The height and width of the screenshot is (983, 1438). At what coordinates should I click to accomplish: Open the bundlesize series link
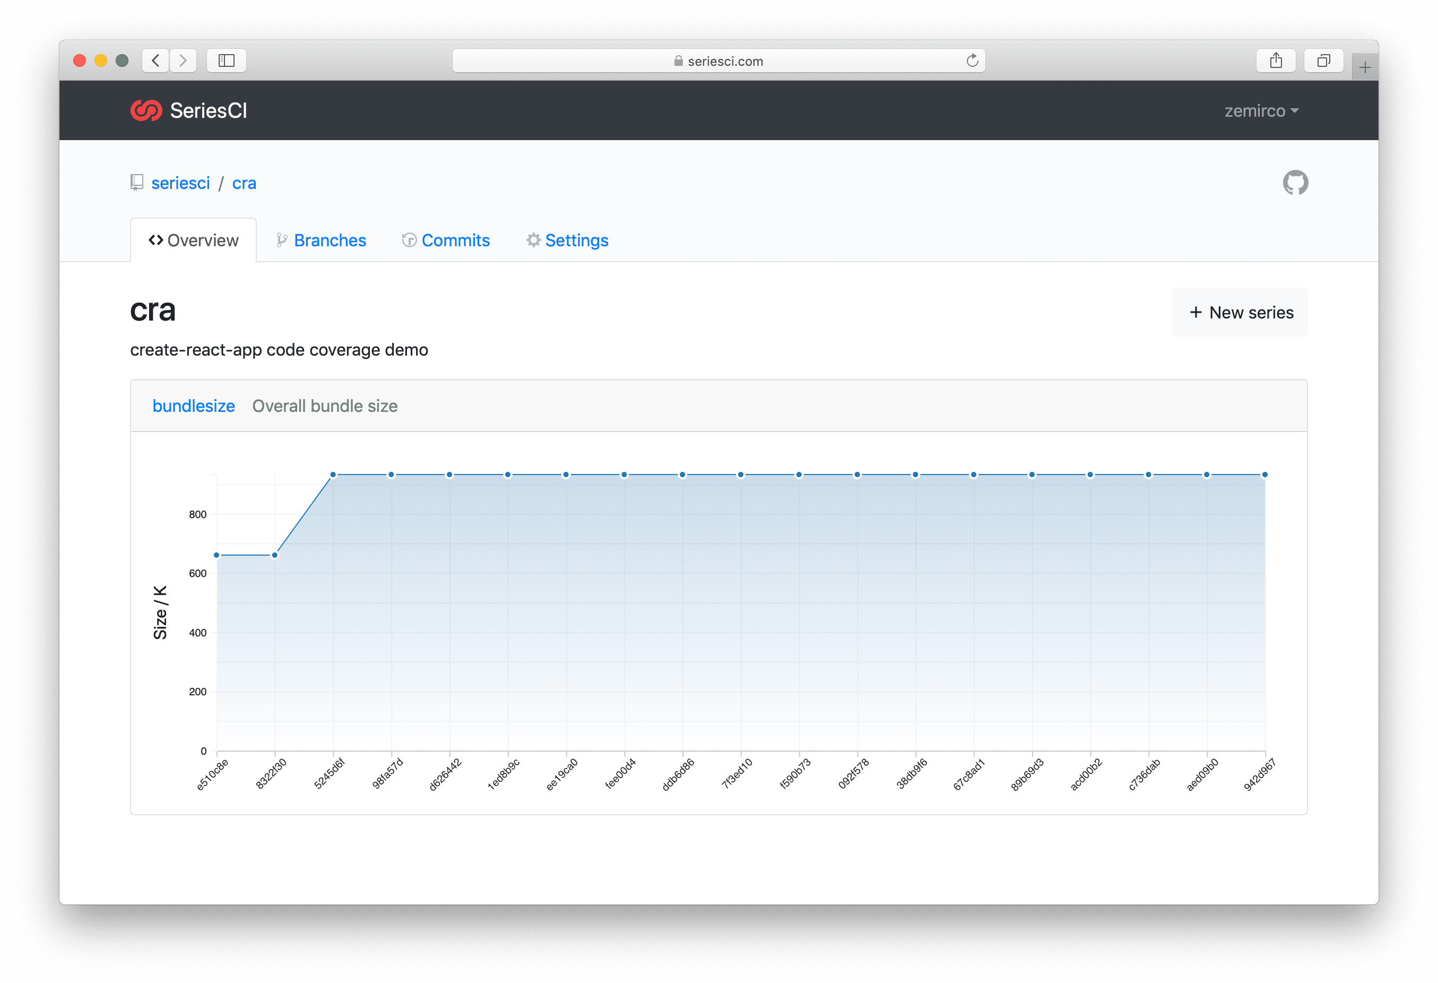[194, 406]
